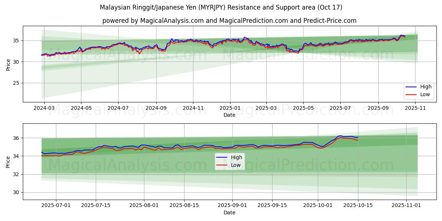This screenshot has width=442, height=221.
Task: Click the MYRJPY Resistance and Support chart title
Action: 221,7
